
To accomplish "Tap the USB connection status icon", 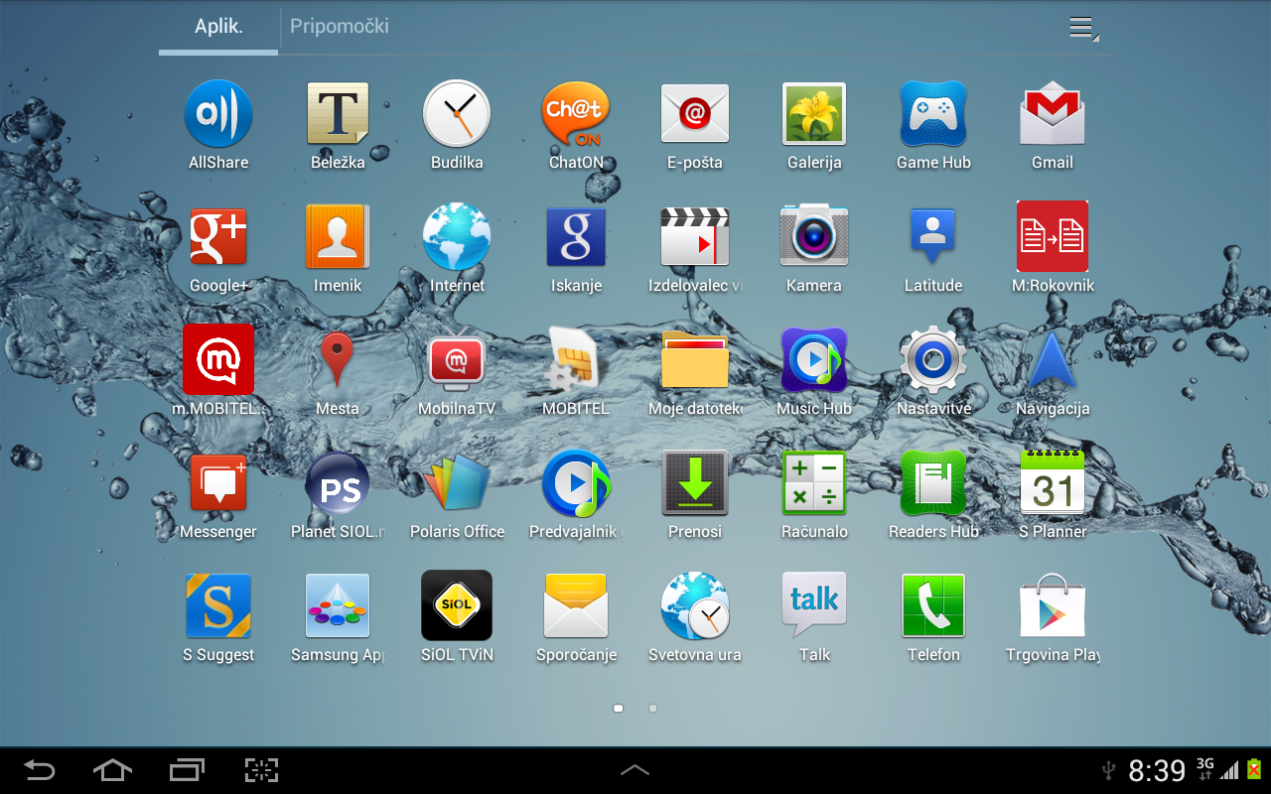I will pyautogui.click(x=1109, y=770).
